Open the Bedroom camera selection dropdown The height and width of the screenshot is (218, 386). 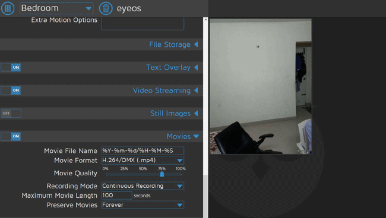56,8
